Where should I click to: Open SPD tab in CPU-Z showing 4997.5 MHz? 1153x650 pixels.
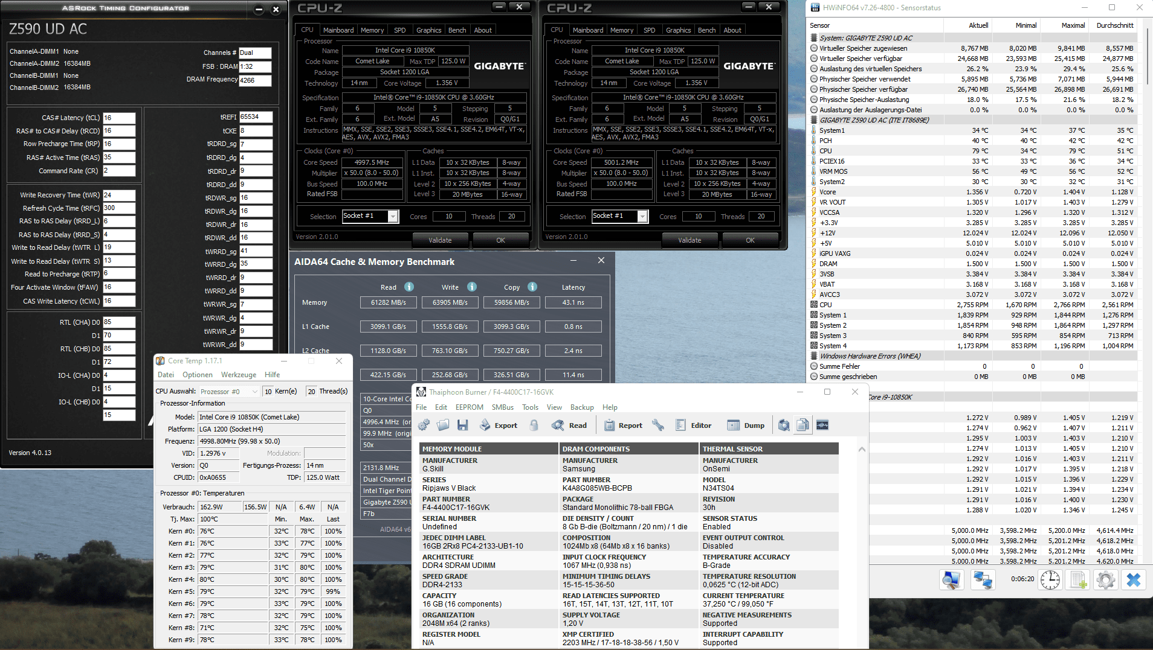tap(400, 30)
